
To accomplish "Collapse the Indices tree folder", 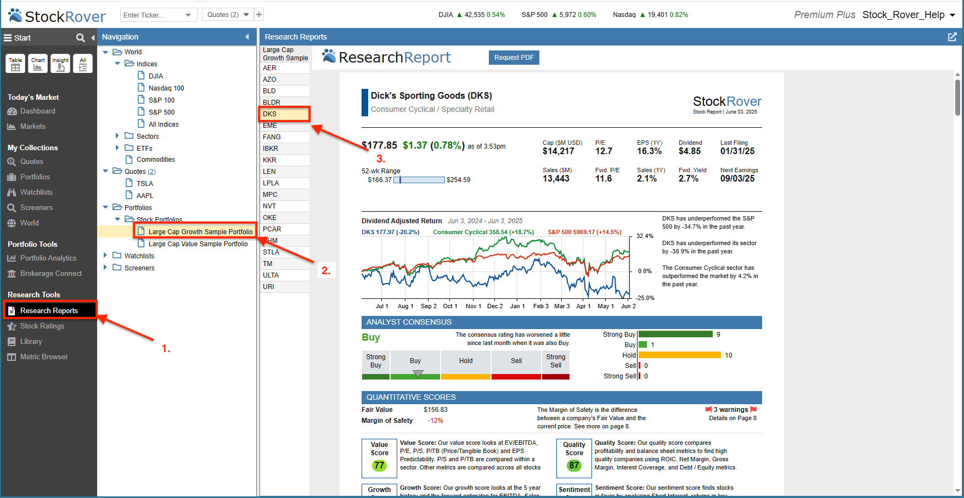I will click(117, 64).
